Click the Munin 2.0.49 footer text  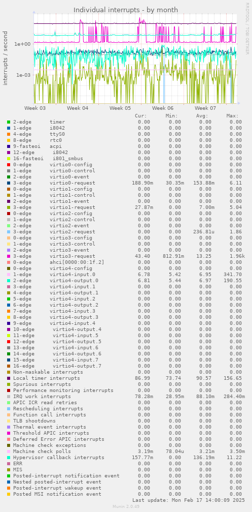pyautogui.click(x=126, y=506)
